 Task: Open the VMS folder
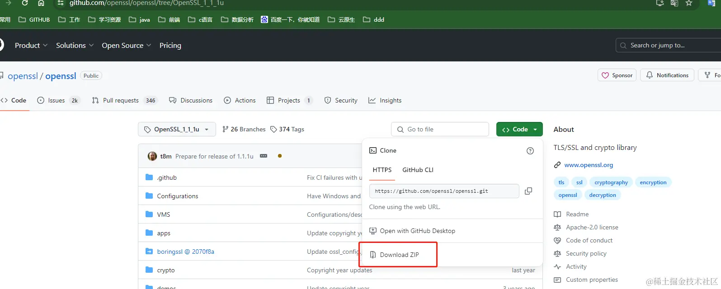click(x=164, y=214)
